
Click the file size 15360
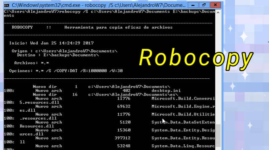pyautogui.click(x=124, y=130)
